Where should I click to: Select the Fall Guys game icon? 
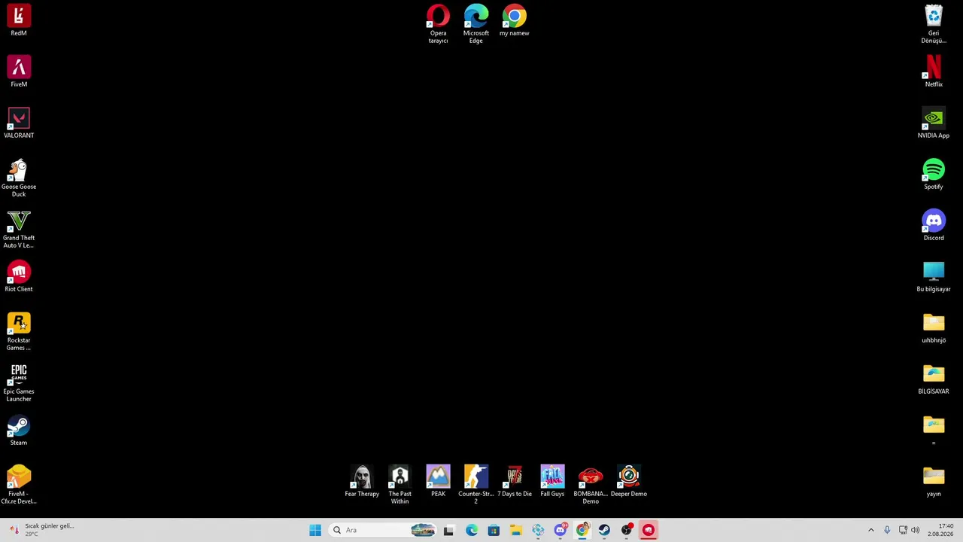pos(552,481)
